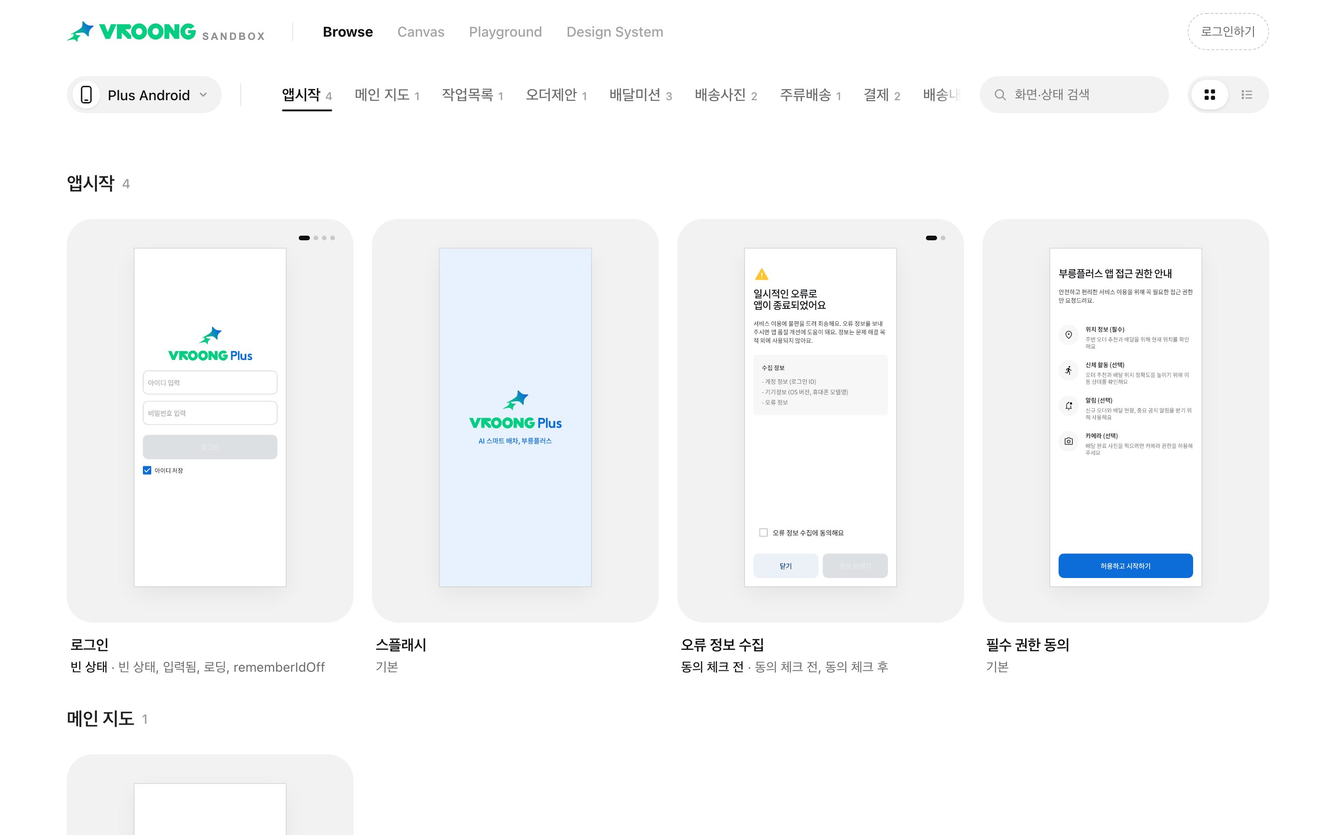Toggle the 아이디 저장 checkbox
This screenshot has height=835, width=1336.
click(x=147, y=470)
